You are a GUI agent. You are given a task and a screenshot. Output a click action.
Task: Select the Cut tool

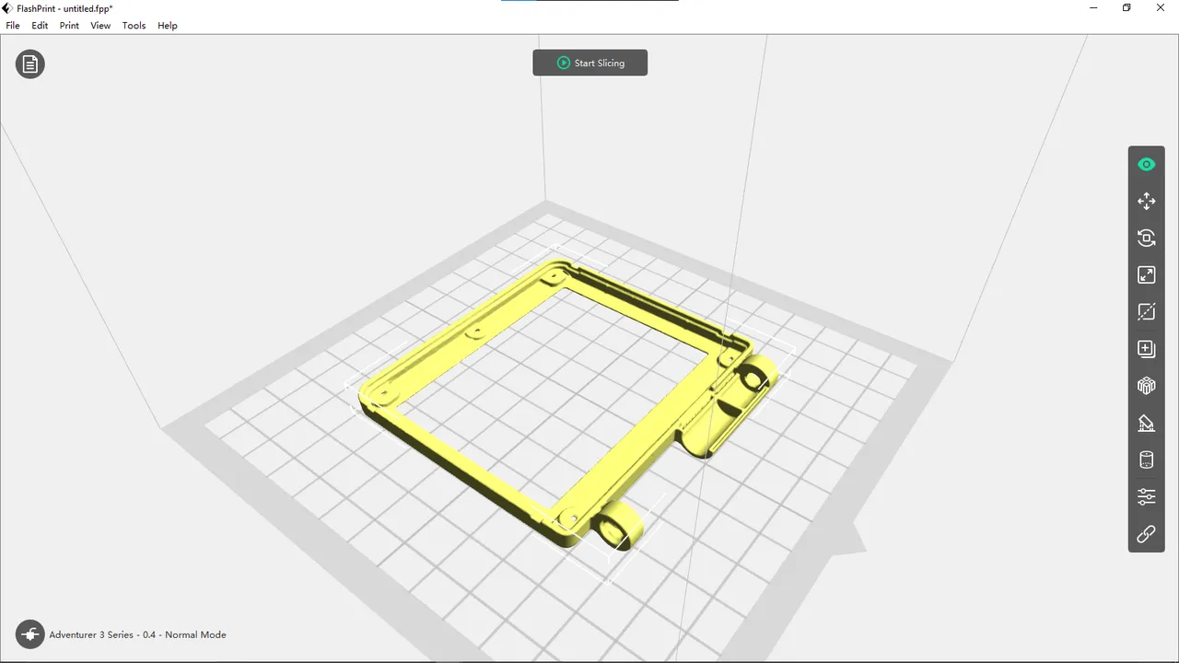point(1146,312)
